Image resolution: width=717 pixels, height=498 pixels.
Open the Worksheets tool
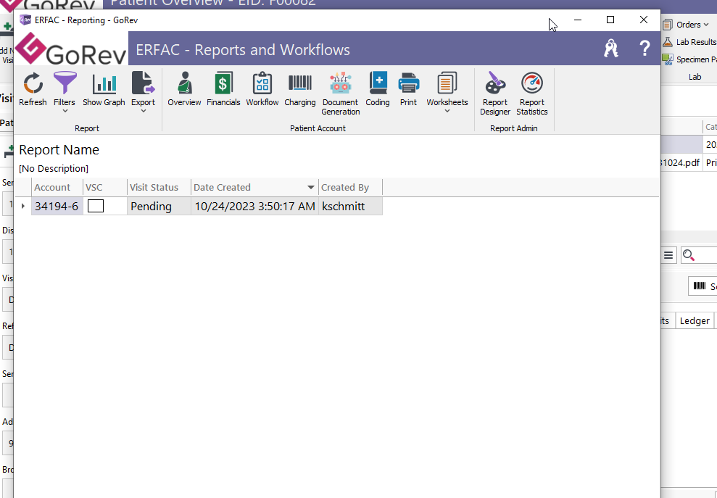pos(447,83)
